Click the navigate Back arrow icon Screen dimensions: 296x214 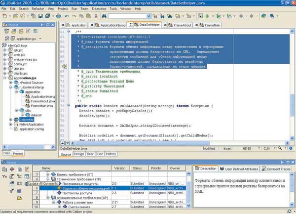coord(241,16)
